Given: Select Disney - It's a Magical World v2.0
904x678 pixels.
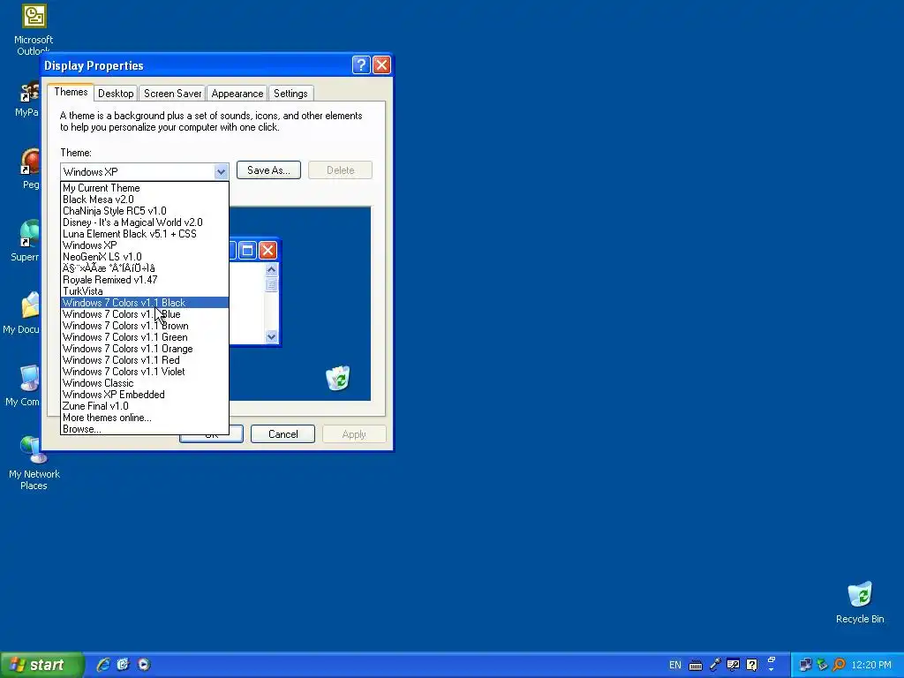Looking at the screenshot, I should point(145,222).
